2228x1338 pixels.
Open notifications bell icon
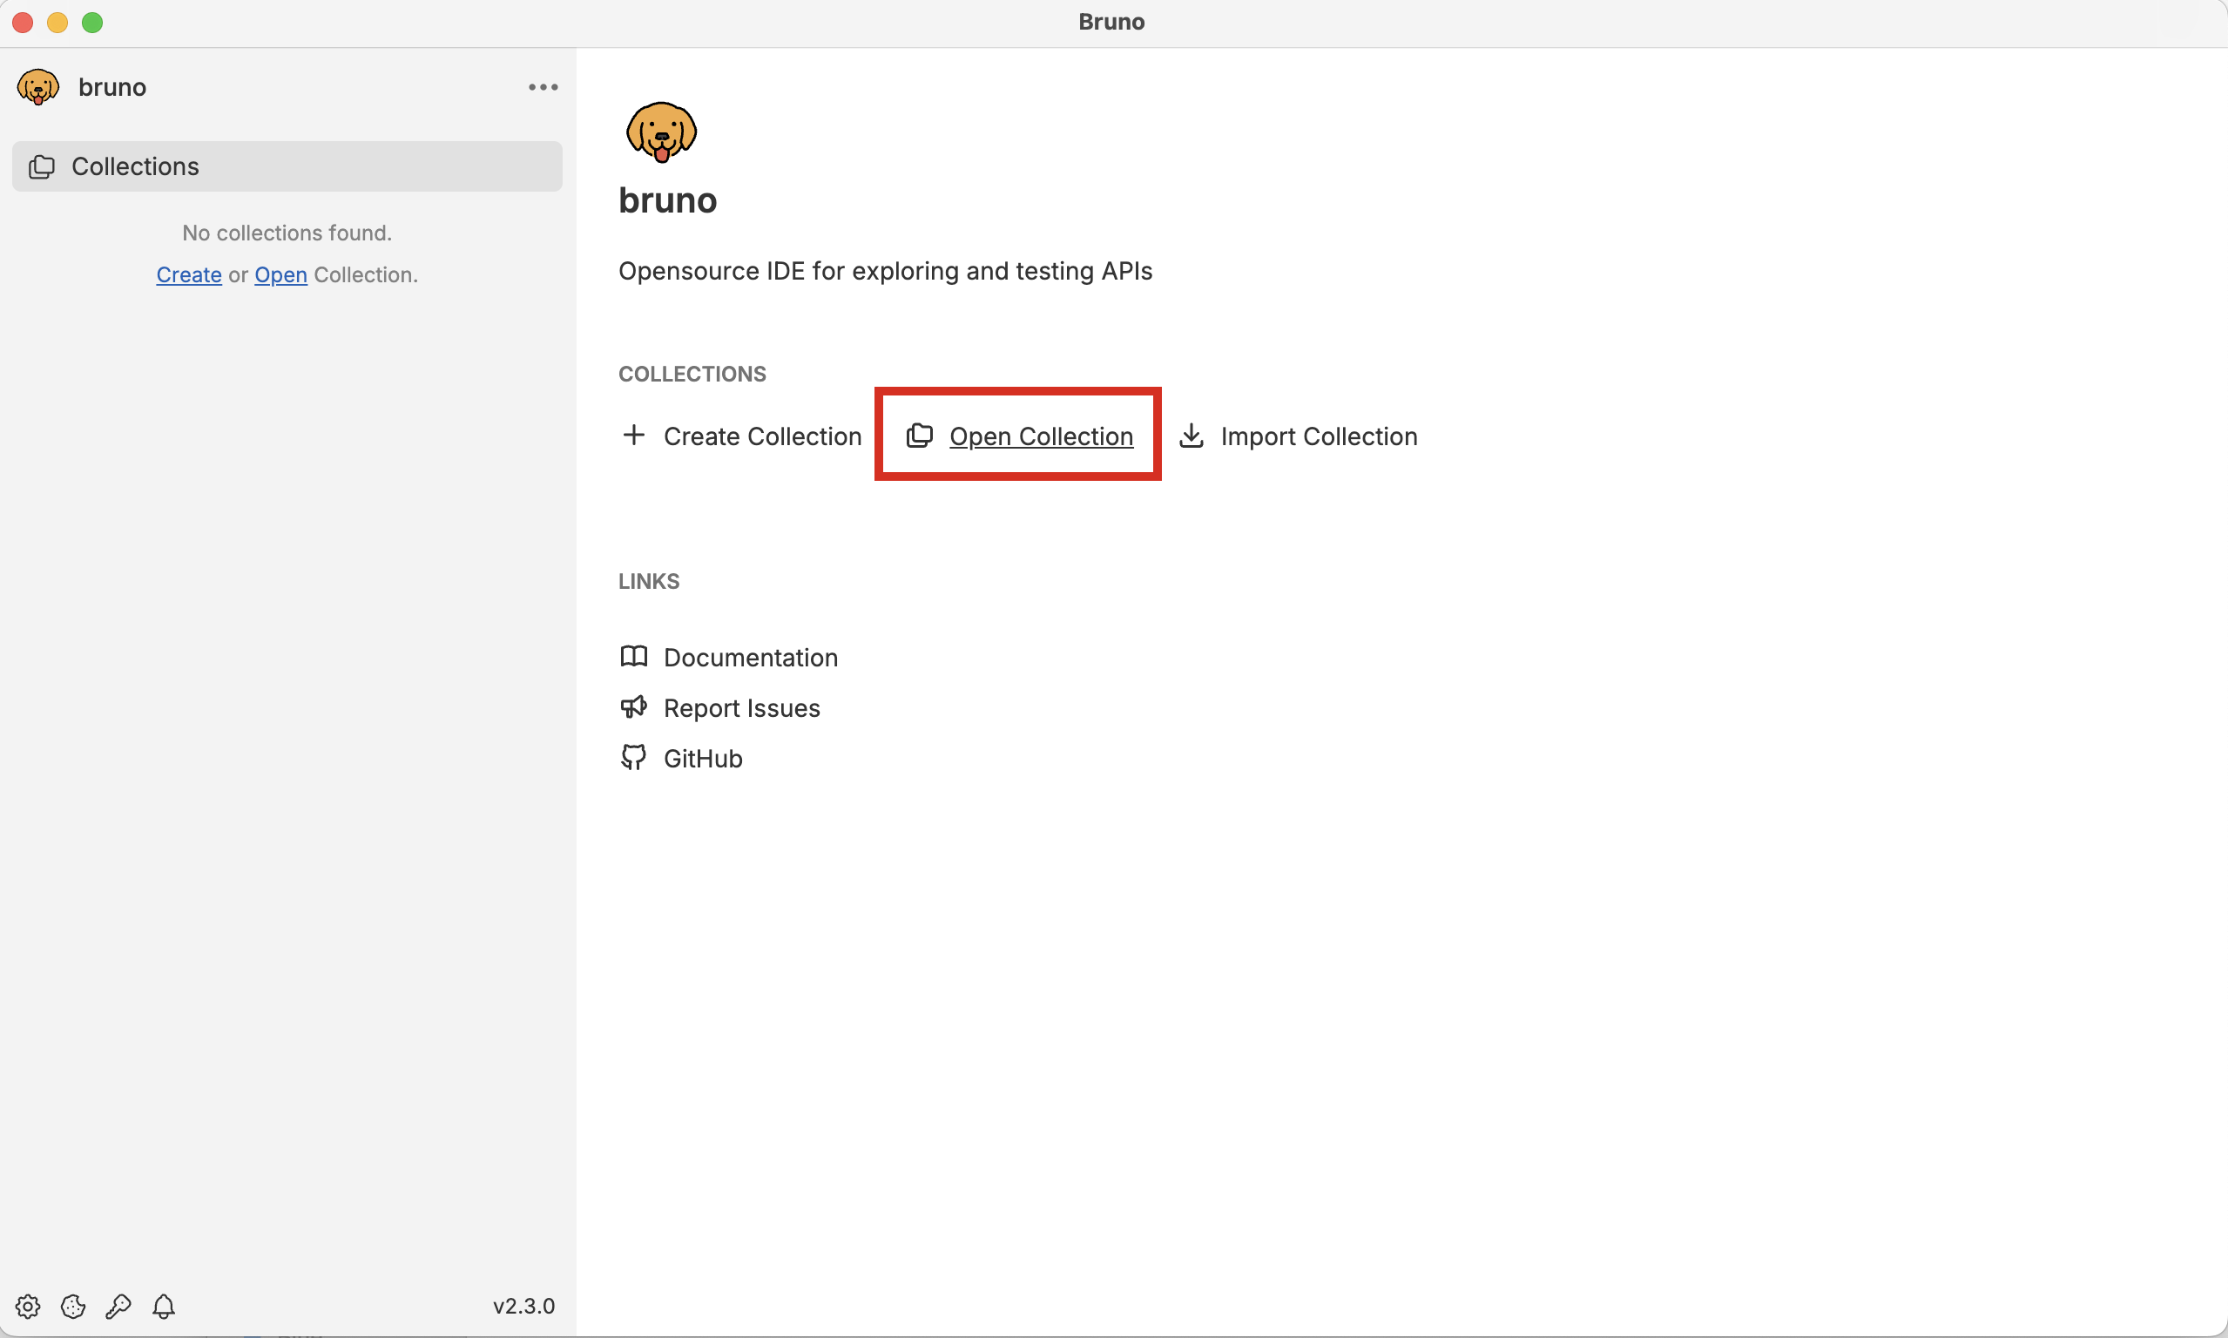tap(163, 1306)
